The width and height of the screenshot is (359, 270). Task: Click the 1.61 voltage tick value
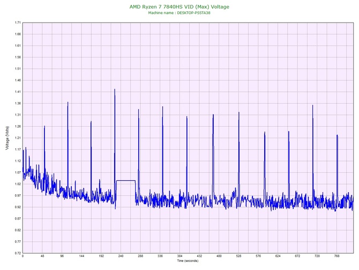tap(18, 46)
